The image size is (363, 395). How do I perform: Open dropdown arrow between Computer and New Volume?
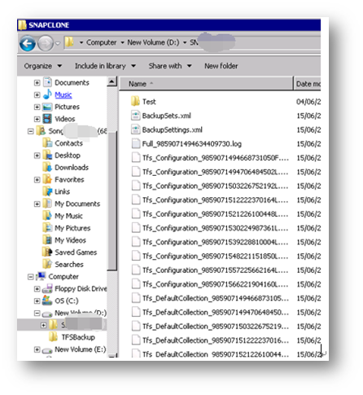pyautogui.click(x=122, y=42)
